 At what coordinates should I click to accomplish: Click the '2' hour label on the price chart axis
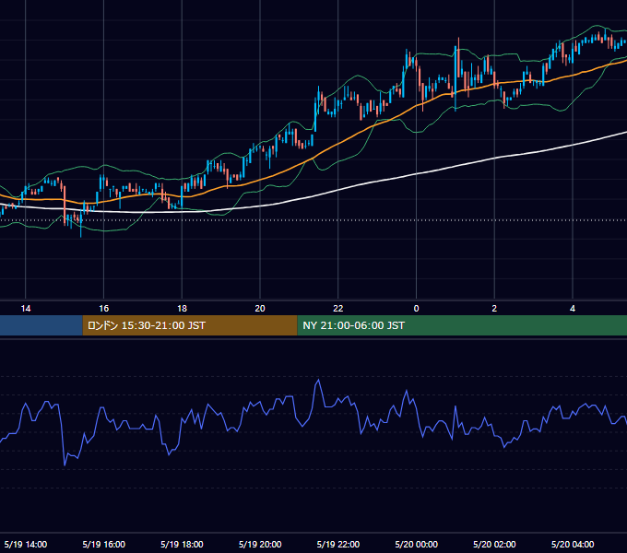point(494,309)
